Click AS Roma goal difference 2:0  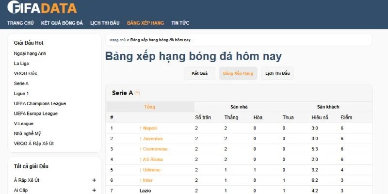point(315,160)
